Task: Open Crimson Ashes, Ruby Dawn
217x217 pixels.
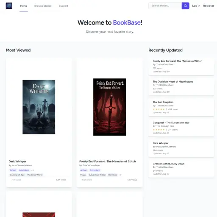Action: pyautogui.click(x=169, y=164)
